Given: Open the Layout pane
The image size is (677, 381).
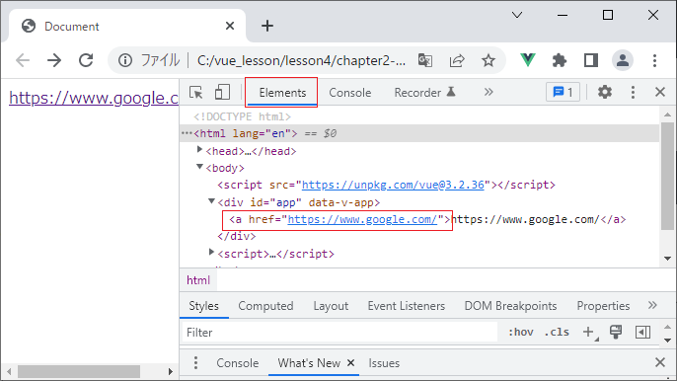Looking at the screenshot, I should pyautogui.click(x=331, y=306).
